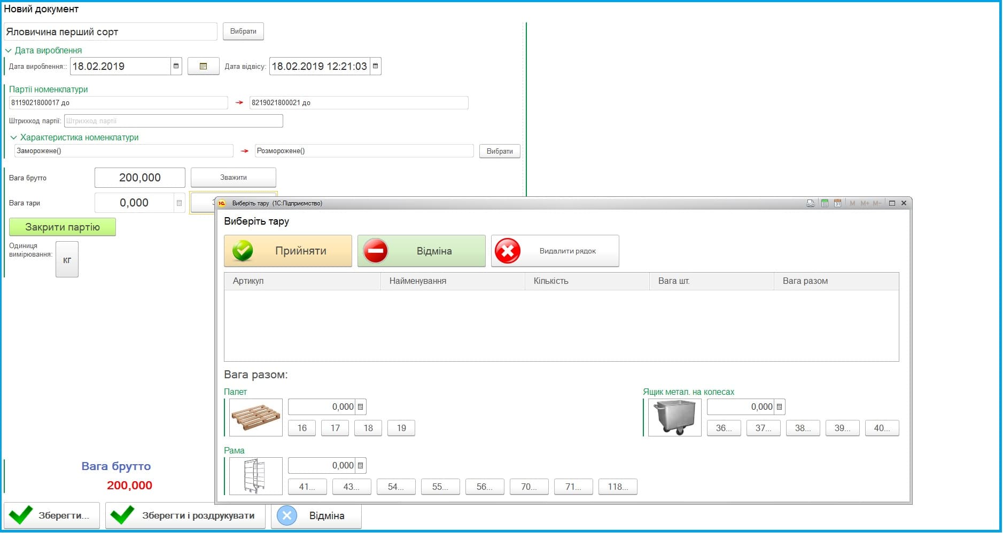Select pallet tare button 16

pyautogui.click(x=302, y=428)
